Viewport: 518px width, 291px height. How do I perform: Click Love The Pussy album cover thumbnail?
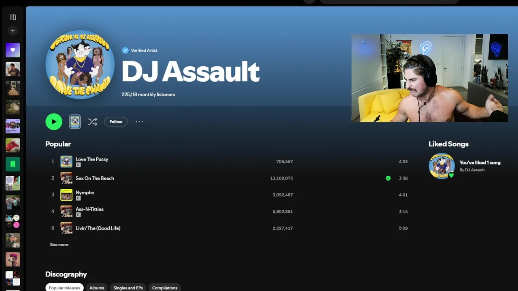click(66, 162)
